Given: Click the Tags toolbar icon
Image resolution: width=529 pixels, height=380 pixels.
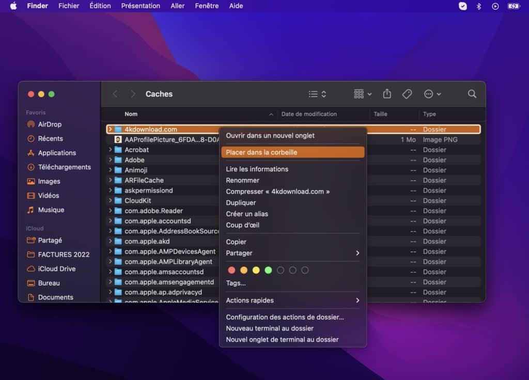Looking at the screenshot, I should (x=407, y=94).
